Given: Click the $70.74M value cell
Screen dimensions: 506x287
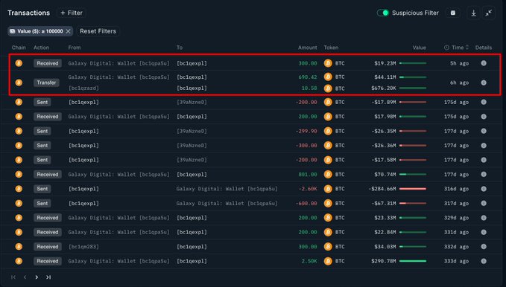Looking at the screenshot, I should pos(385,174).
